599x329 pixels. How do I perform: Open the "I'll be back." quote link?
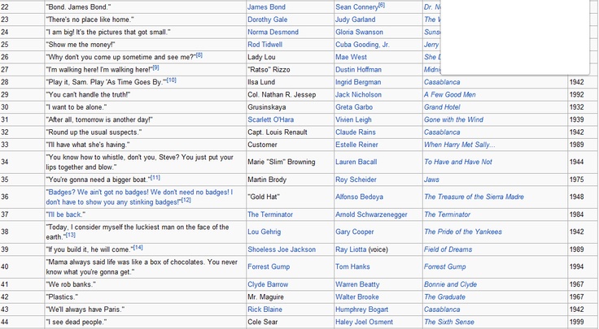pos(65,214)
